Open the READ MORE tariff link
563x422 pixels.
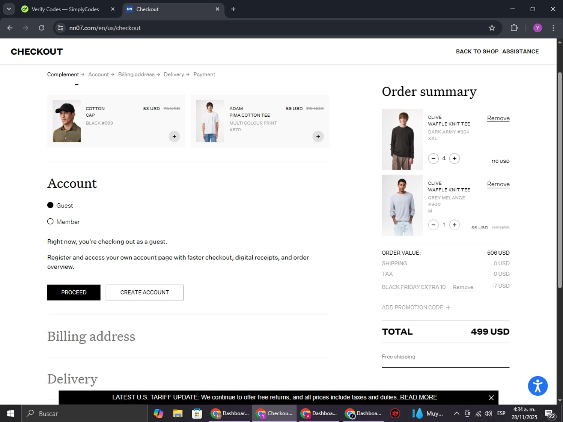(418, 397)
